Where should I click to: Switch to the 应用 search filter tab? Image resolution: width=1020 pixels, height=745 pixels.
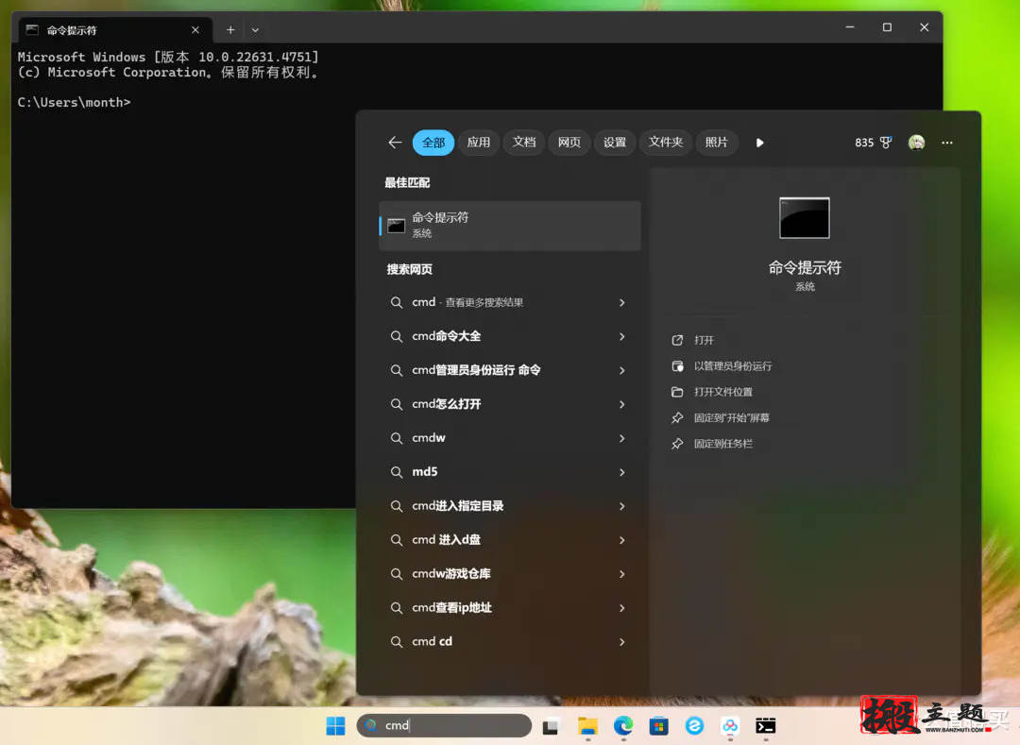click(479, 142)
